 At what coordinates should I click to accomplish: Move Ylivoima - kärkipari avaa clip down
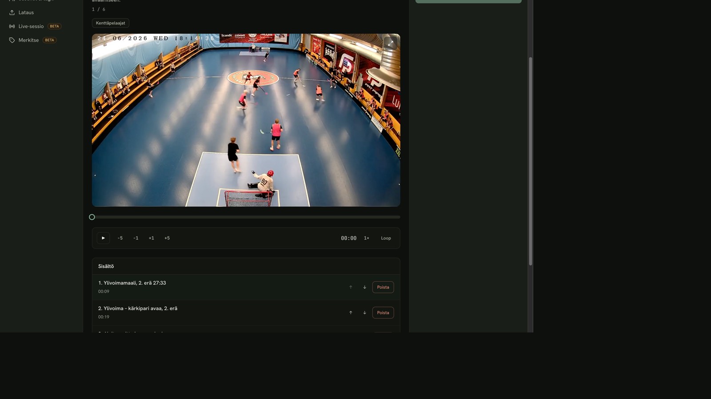point(365,313)
